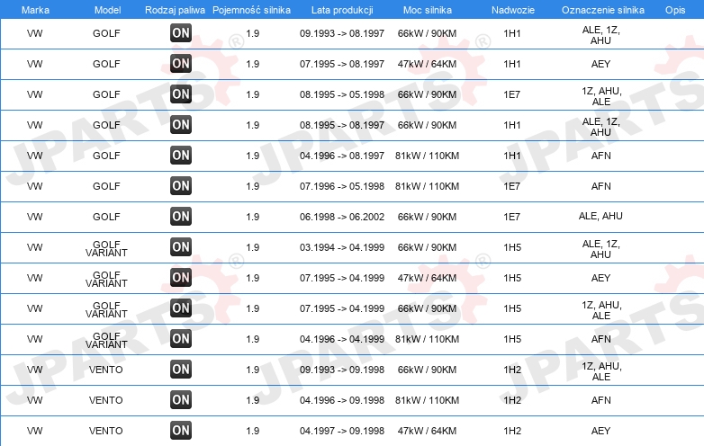Select date cell 04.1996 -> 08.1997

(342, 156)
